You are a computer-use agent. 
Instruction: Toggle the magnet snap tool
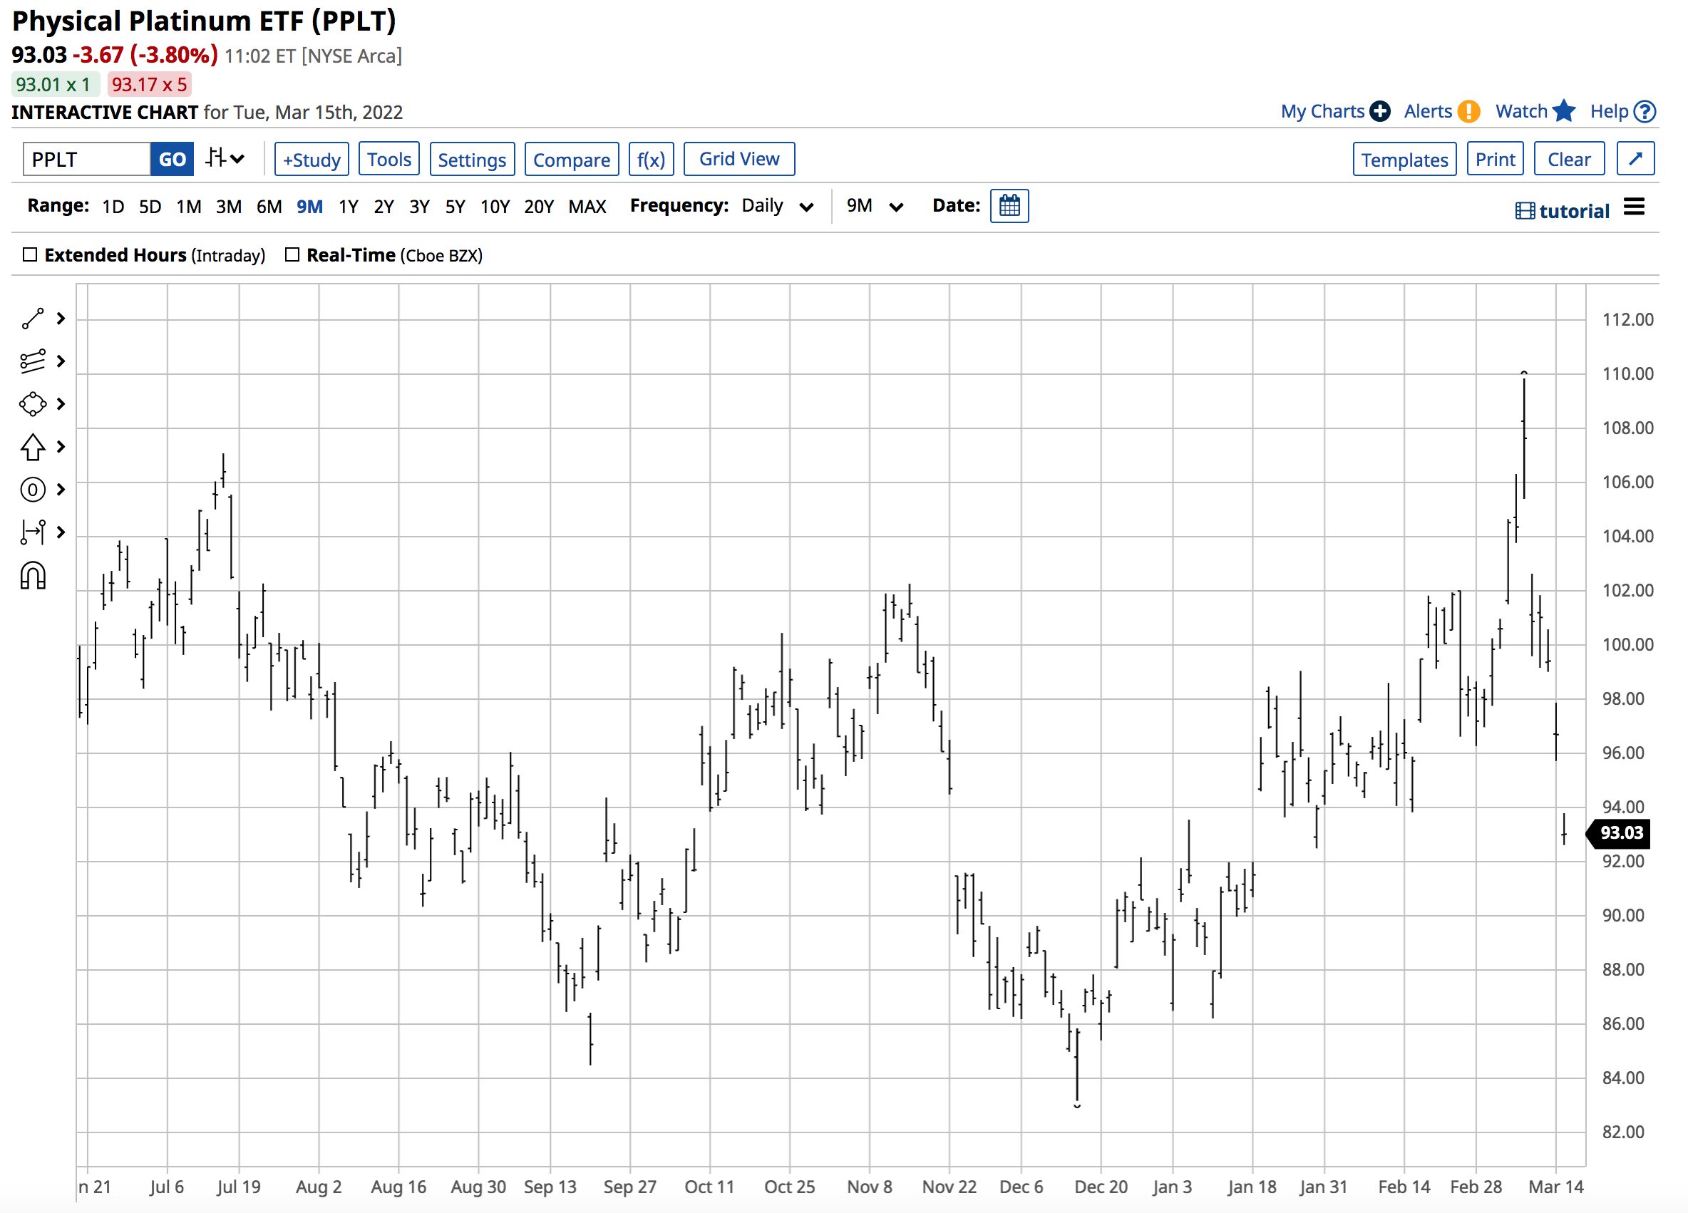click(33, 576)
